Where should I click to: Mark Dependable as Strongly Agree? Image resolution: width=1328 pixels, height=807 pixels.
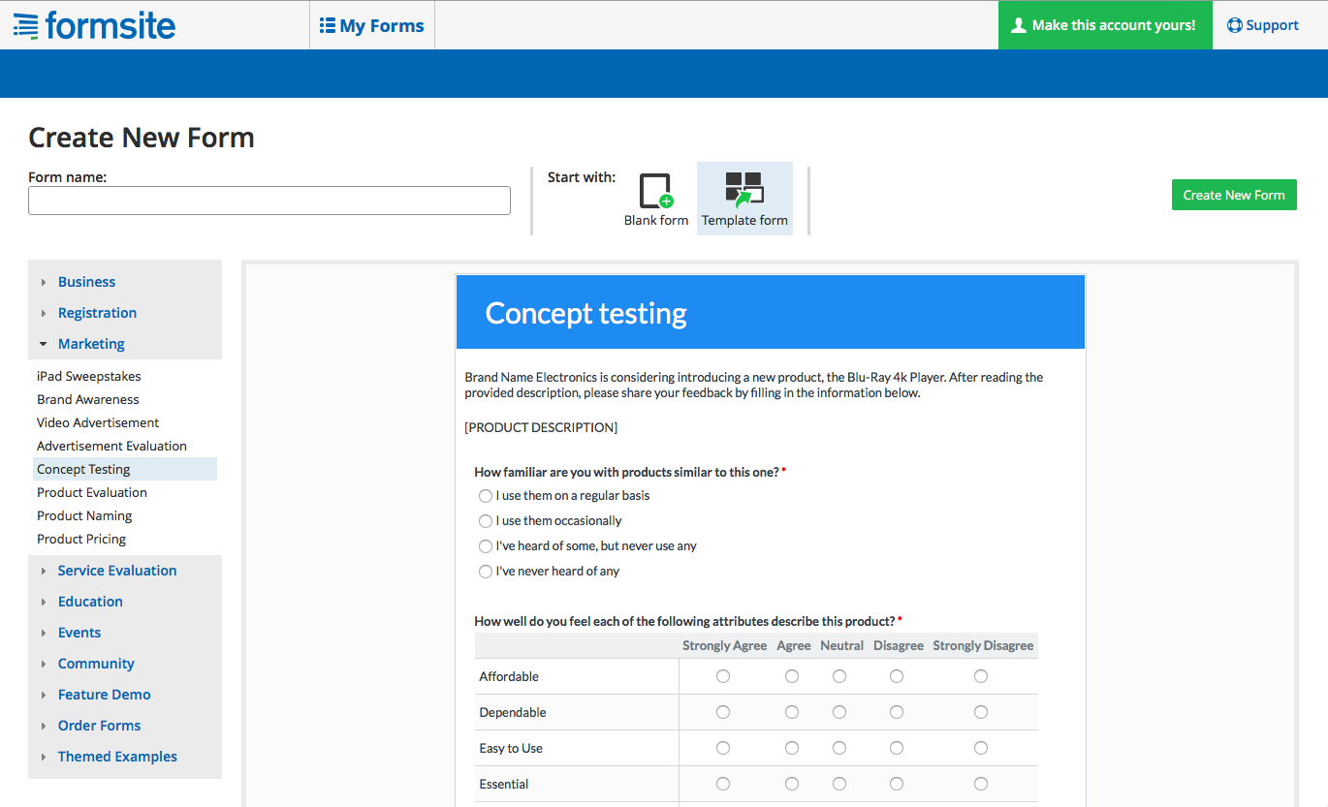tap(723, 712)
